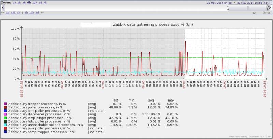Click the 'min' column header

click(131, 100)
